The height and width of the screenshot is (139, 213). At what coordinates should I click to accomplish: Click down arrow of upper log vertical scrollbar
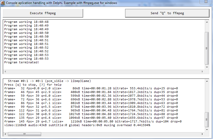[x=207, y=67]
